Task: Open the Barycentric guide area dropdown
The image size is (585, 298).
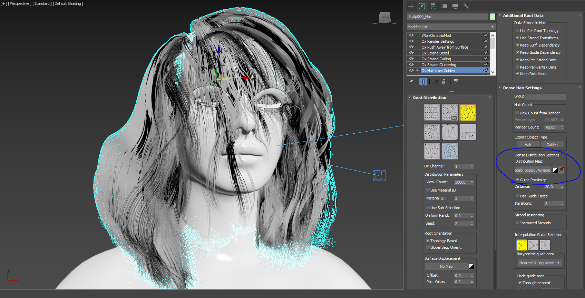Action: point(539,263)
